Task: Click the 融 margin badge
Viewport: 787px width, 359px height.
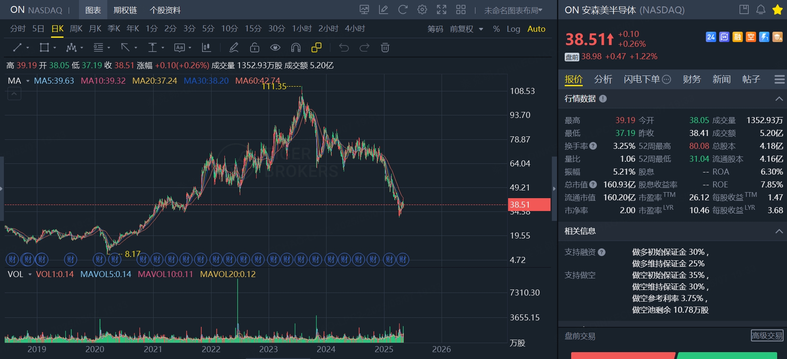Action: [738, 37]
